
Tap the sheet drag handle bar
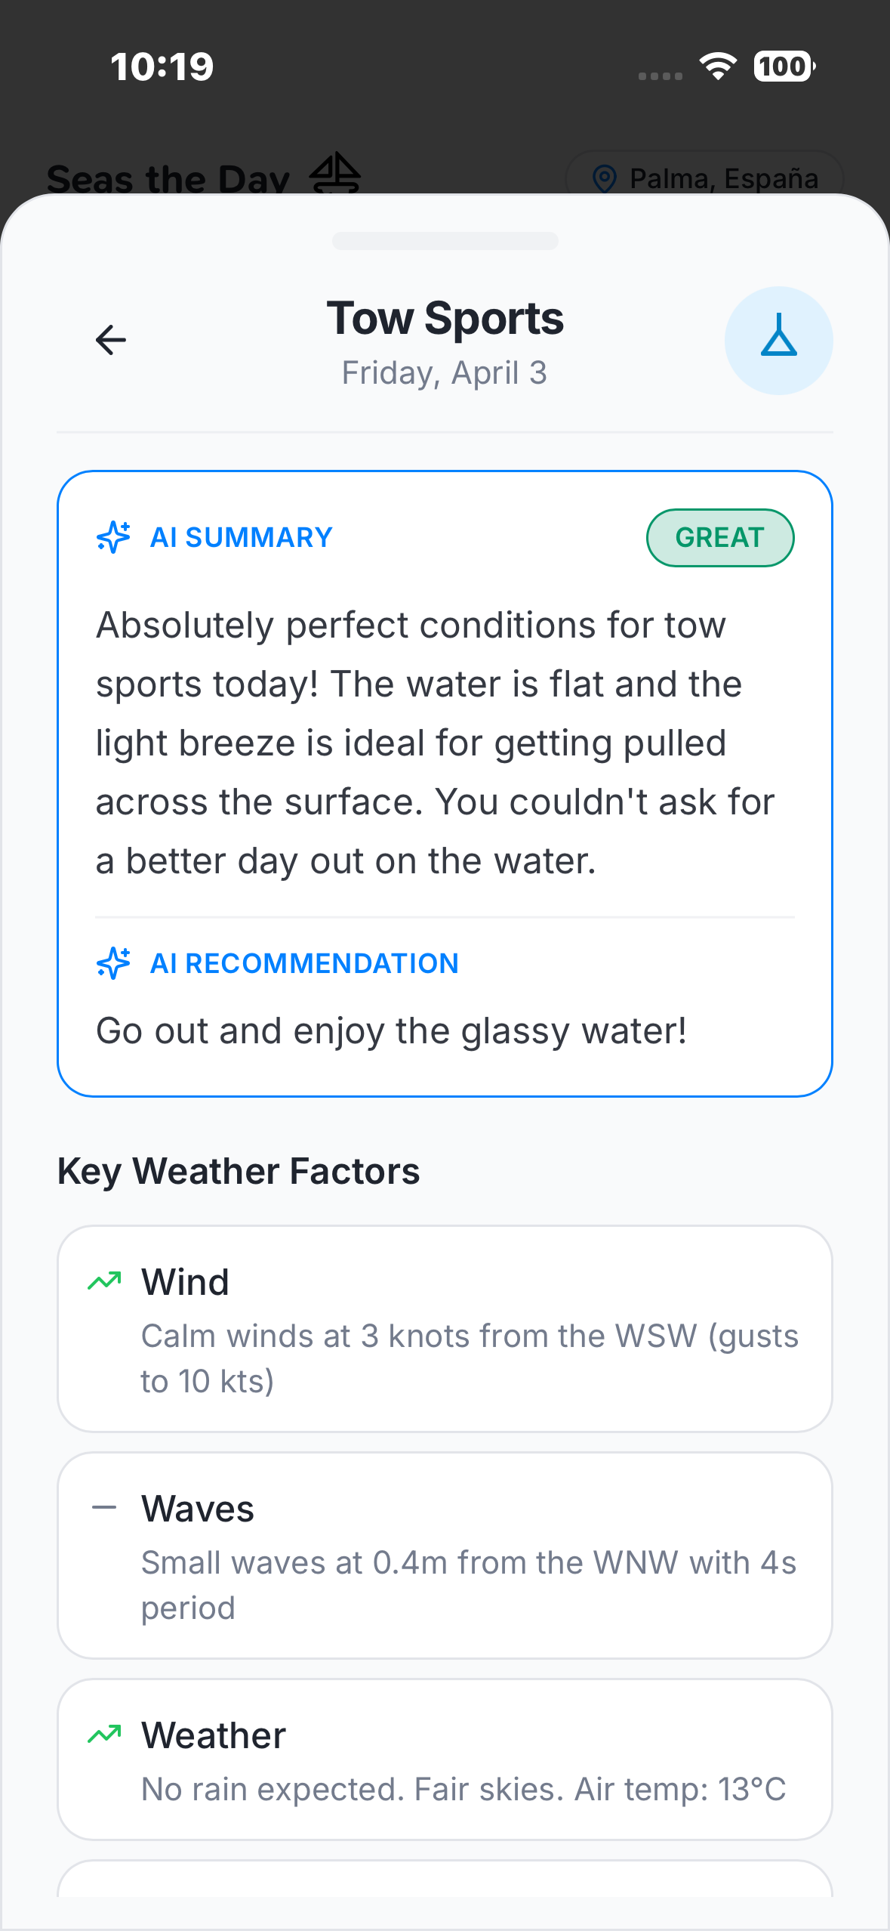click(445, 241)
